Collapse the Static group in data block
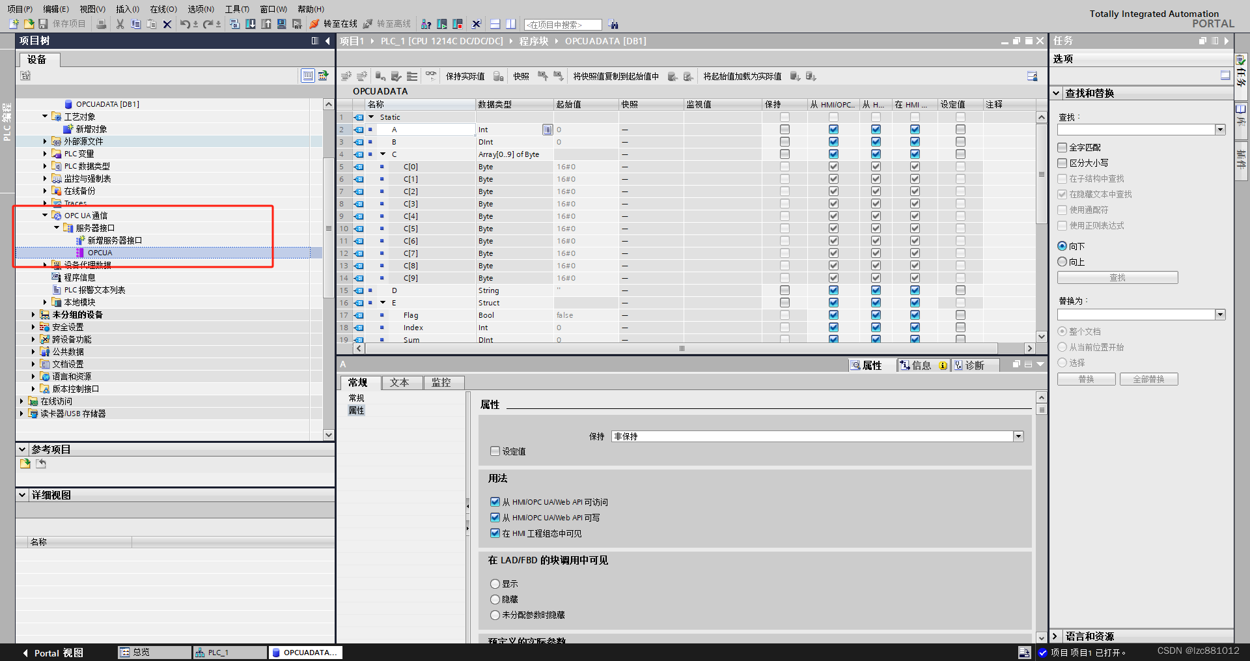Viewport: 1250px width, 661px height. coord(371,117)
